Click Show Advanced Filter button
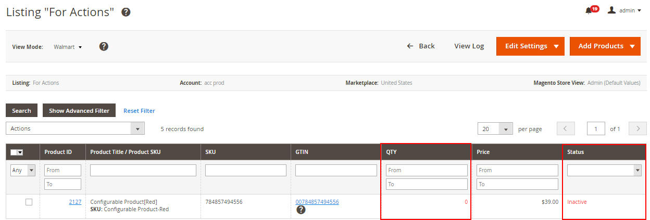 point(79,110)
